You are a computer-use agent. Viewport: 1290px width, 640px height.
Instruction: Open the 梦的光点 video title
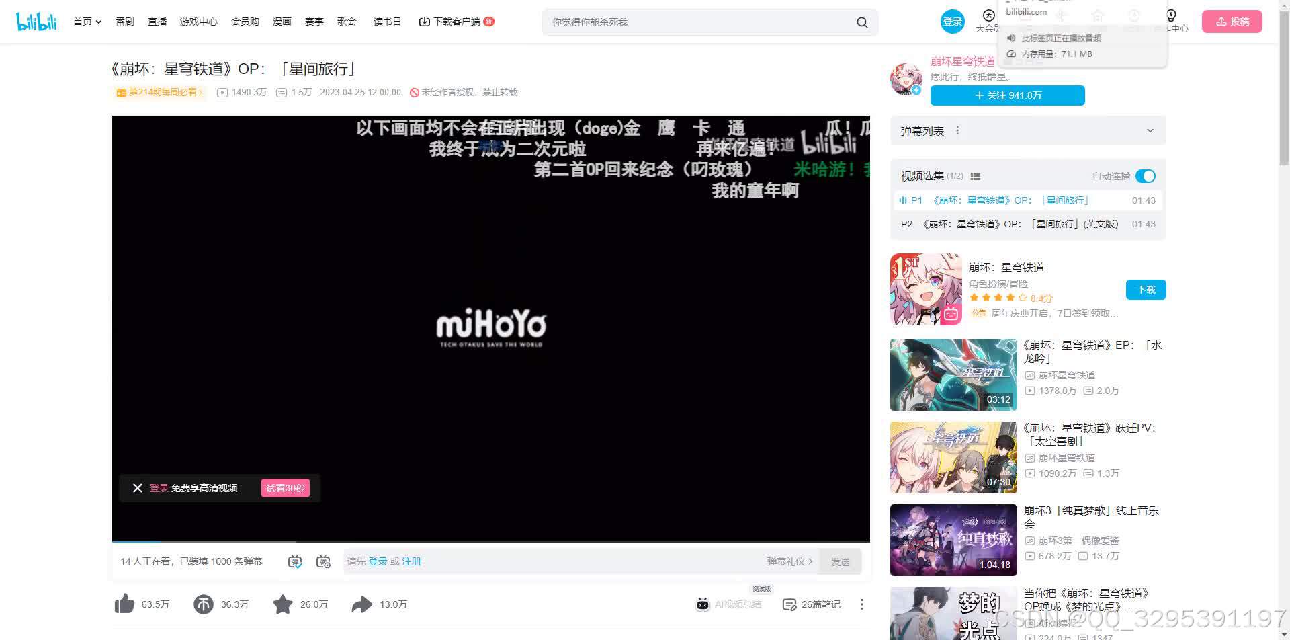[1086, 600]
